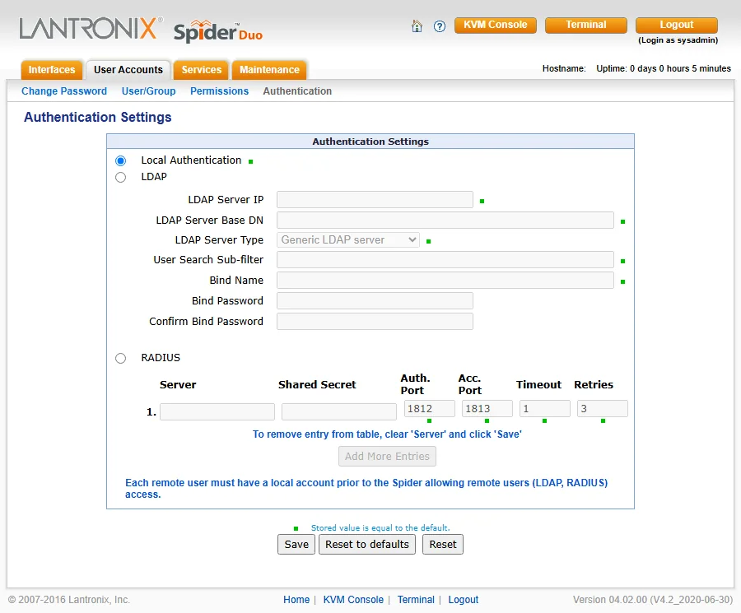Click the Retries field showing 3

(603, 408)
